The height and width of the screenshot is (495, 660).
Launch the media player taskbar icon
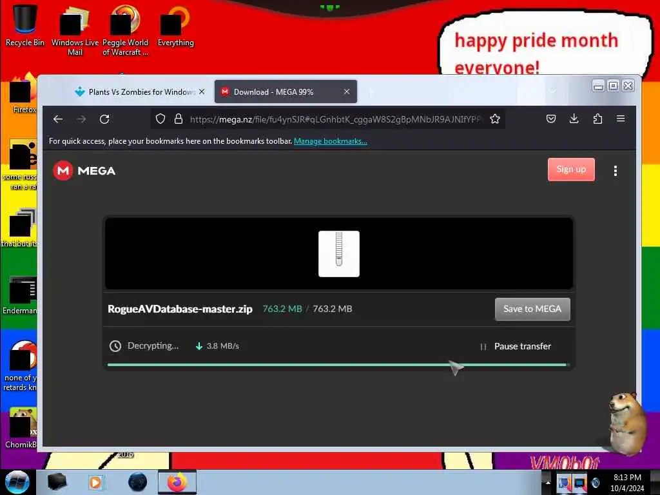[x=95, y=482]
